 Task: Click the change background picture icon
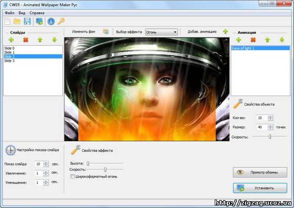pyautogui.click(x=106, y=32)
